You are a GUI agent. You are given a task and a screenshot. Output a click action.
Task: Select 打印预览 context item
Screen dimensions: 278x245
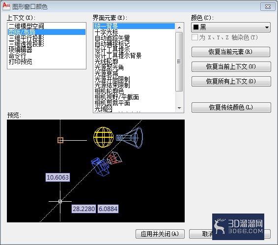point(47,61)
